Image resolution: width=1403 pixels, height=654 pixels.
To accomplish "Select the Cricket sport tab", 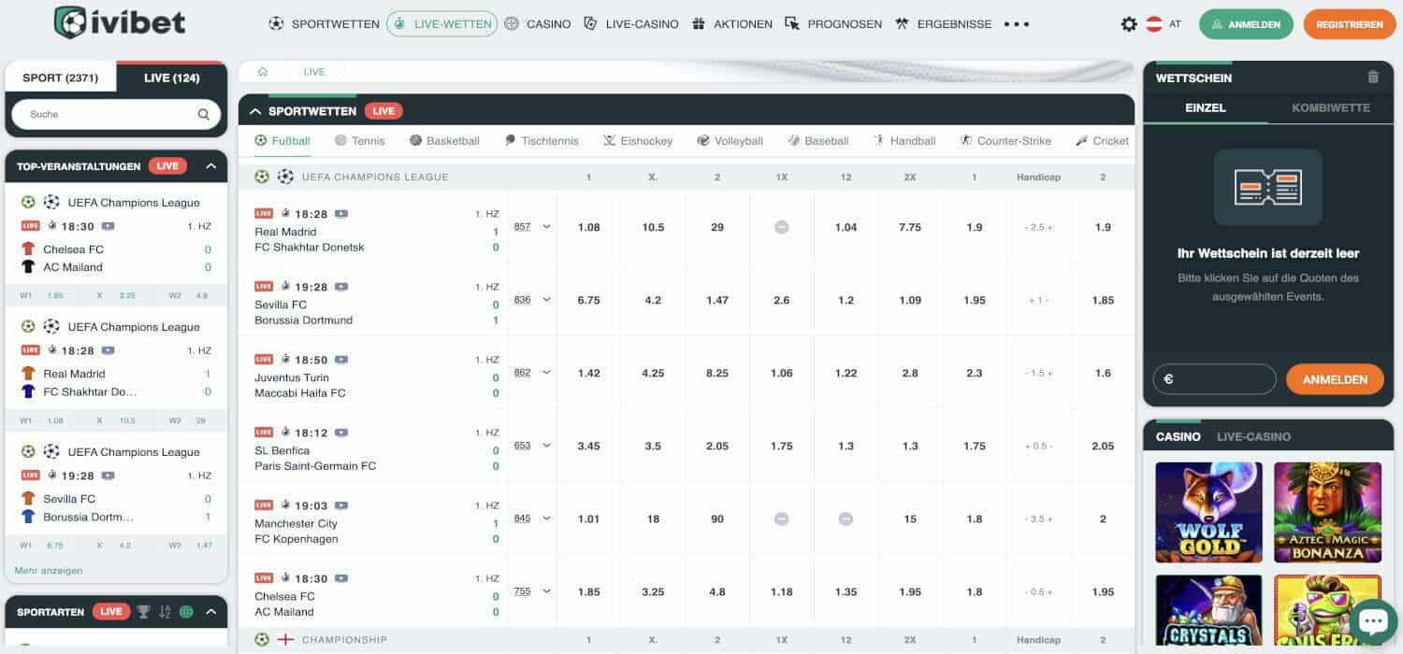I will (1102, 141).
